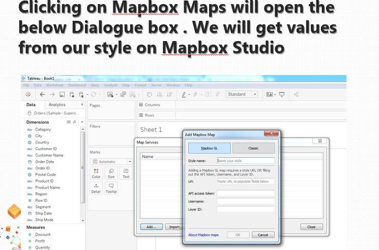The image size is (379, 250).
Task: Open the Size marks card button
Action: pyautogui.click(x=111, y=173)
